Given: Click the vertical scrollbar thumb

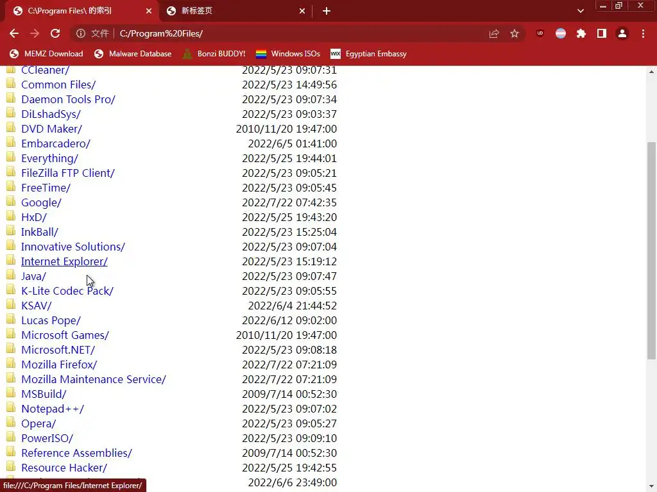Looking at the screenshot, I should 651,250.
